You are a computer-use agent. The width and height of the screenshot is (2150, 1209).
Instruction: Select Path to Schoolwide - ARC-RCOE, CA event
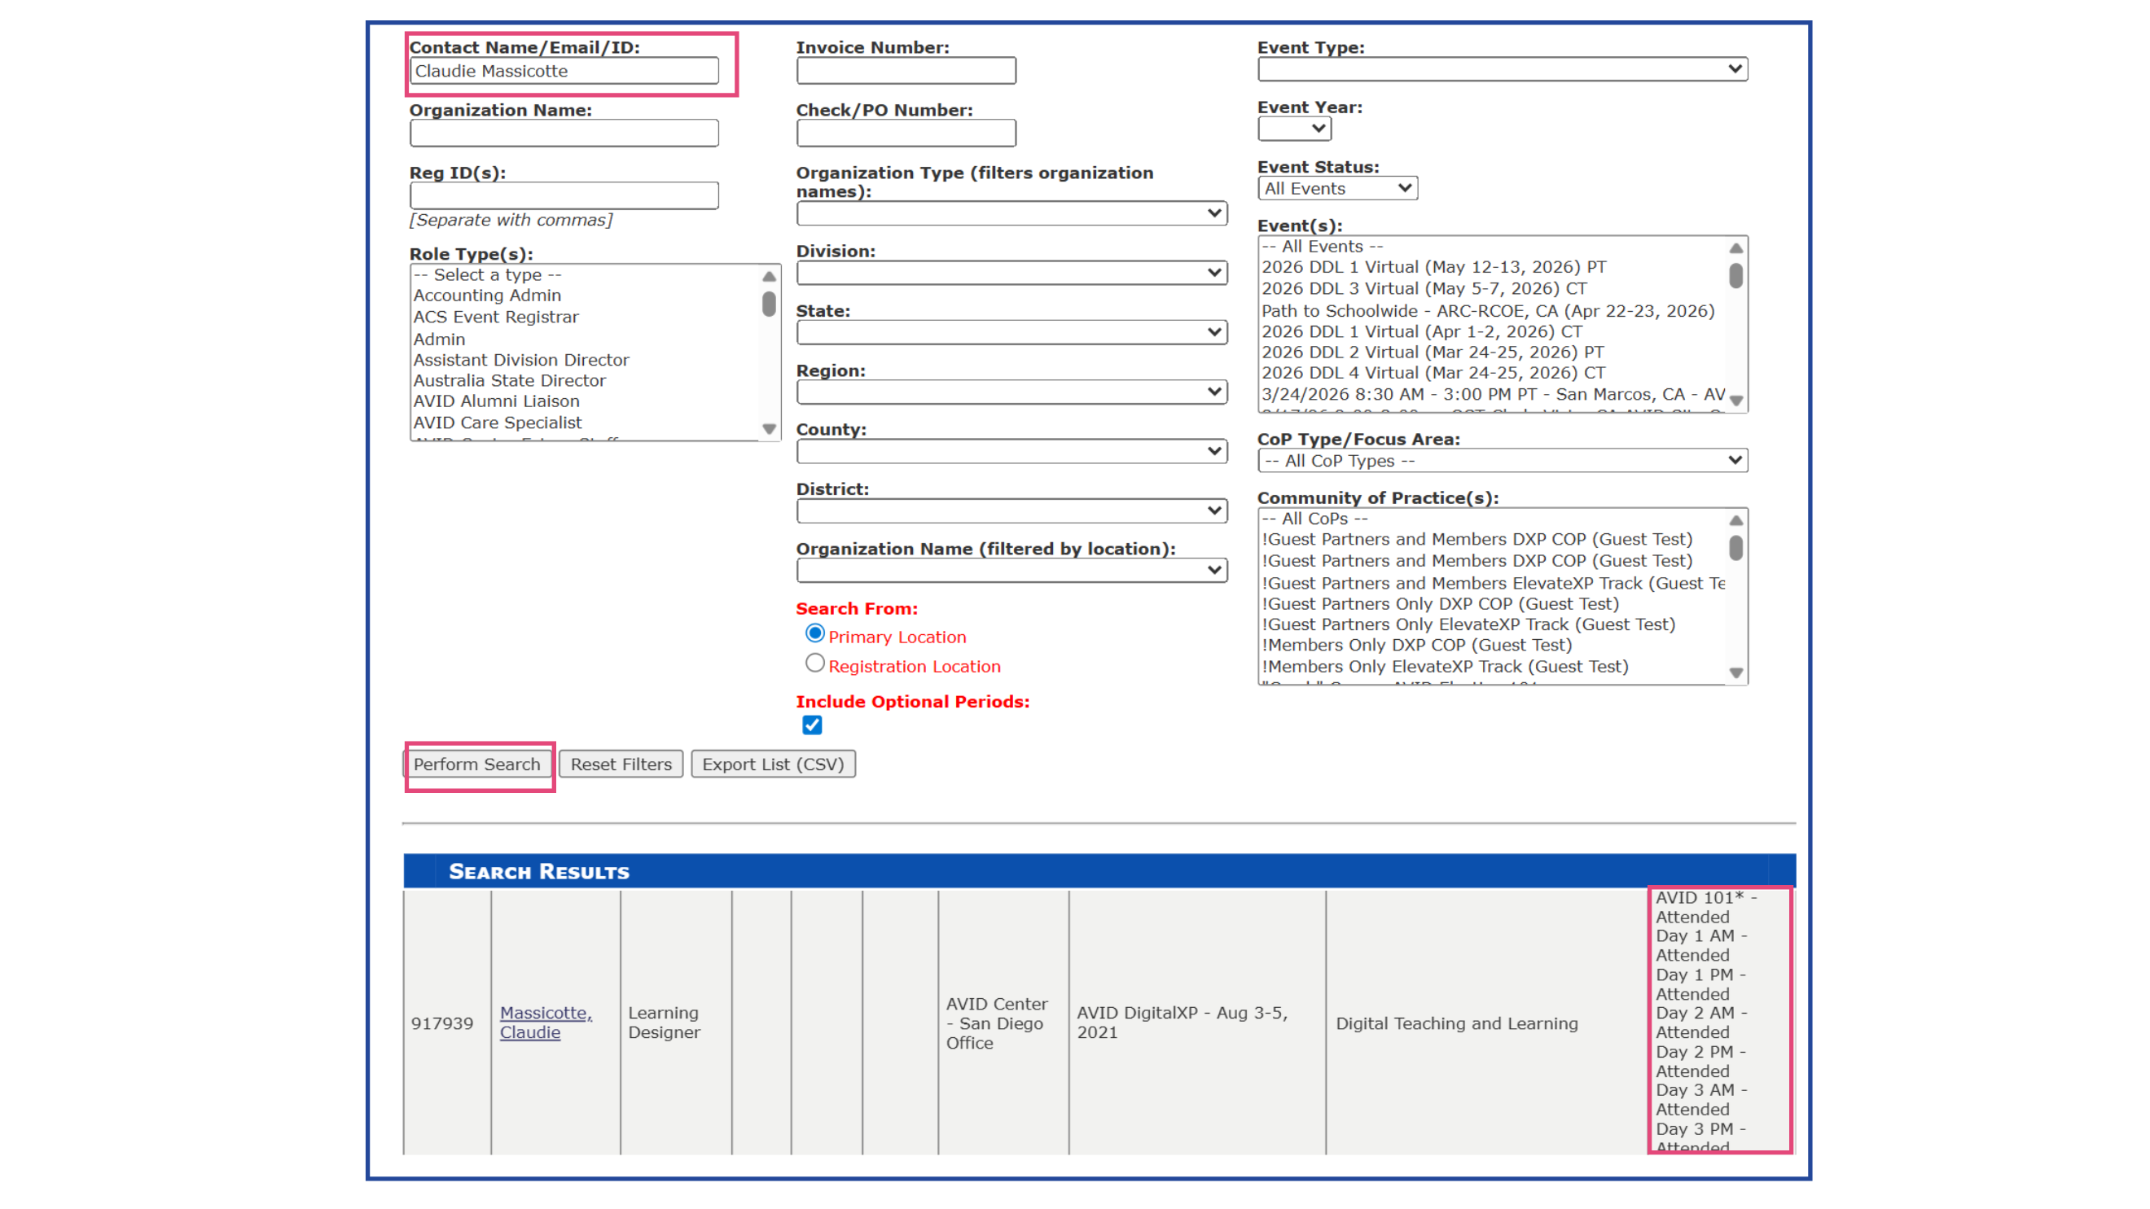[1487, 311]
